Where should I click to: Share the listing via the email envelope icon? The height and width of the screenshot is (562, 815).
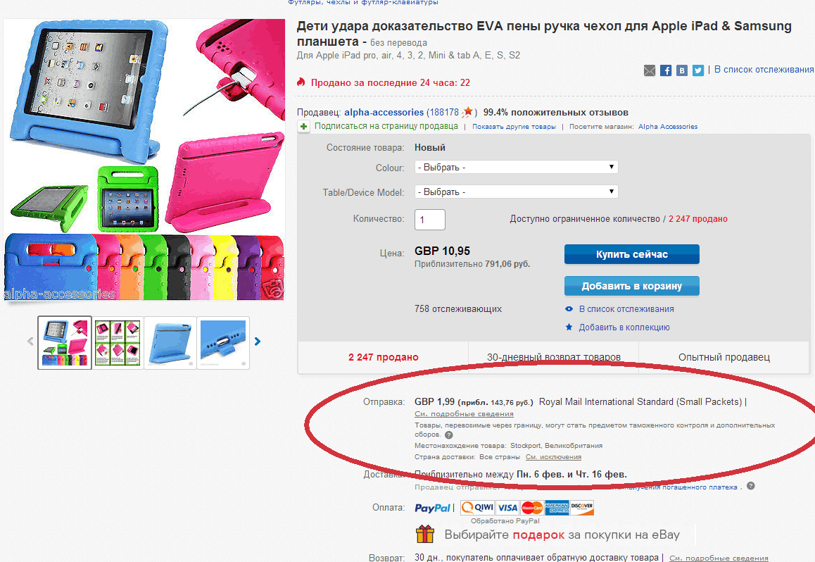(650, 70)
